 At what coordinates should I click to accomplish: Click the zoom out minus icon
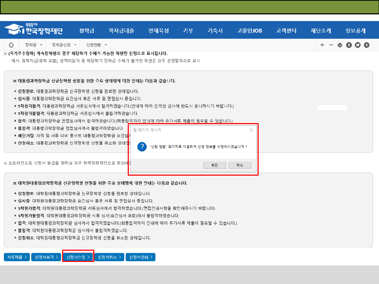point(331,45)
